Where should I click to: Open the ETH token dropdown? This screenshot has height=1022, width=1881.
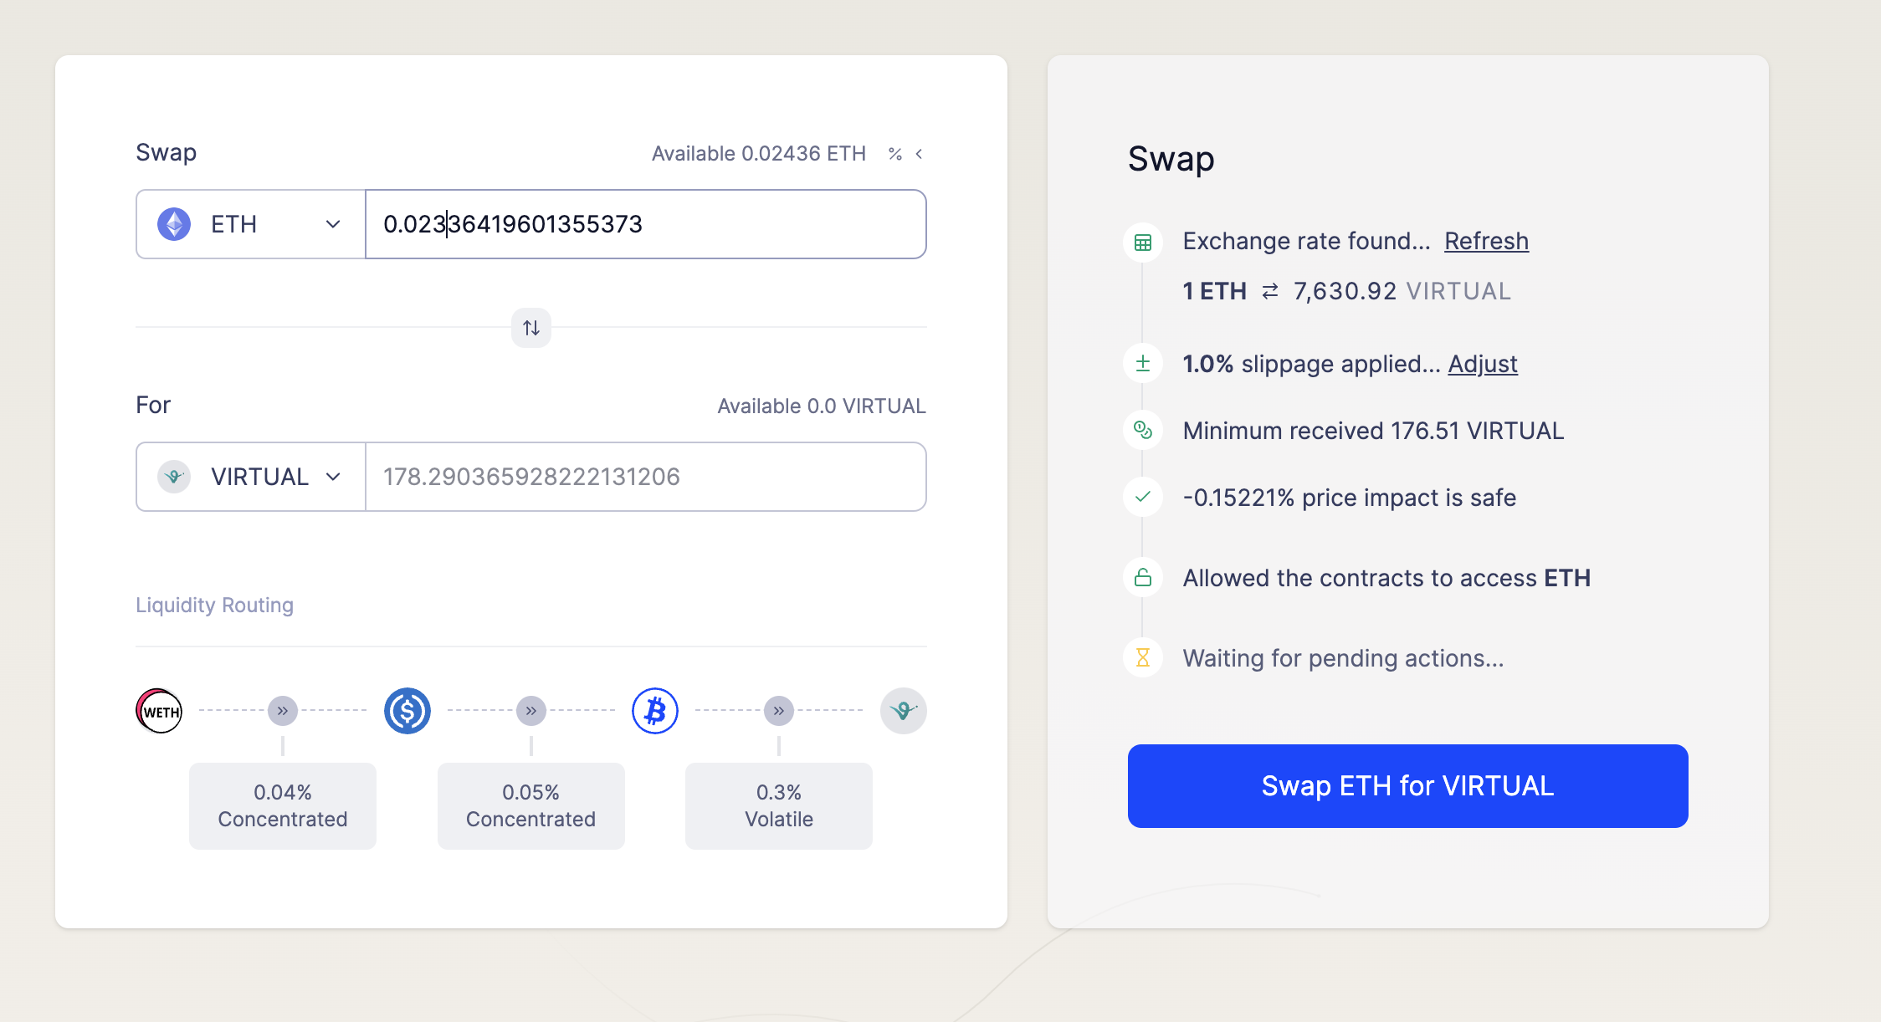coord(251,224)
